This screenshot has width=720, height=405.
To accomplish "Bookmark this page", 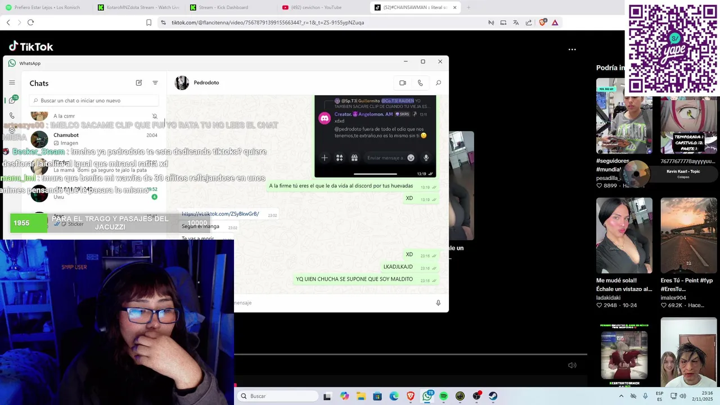I will pyautogui.click(x=148, y=22).
